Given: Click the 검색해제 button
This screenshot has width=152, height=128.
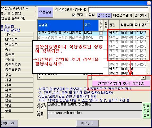Looking at the screenshot, I should click(x=141, y=15).
